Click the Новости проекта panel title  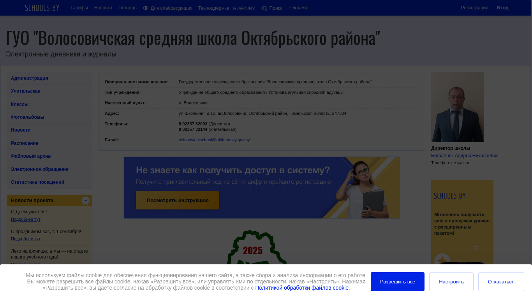pyautogui.click(x=32, y=201)
